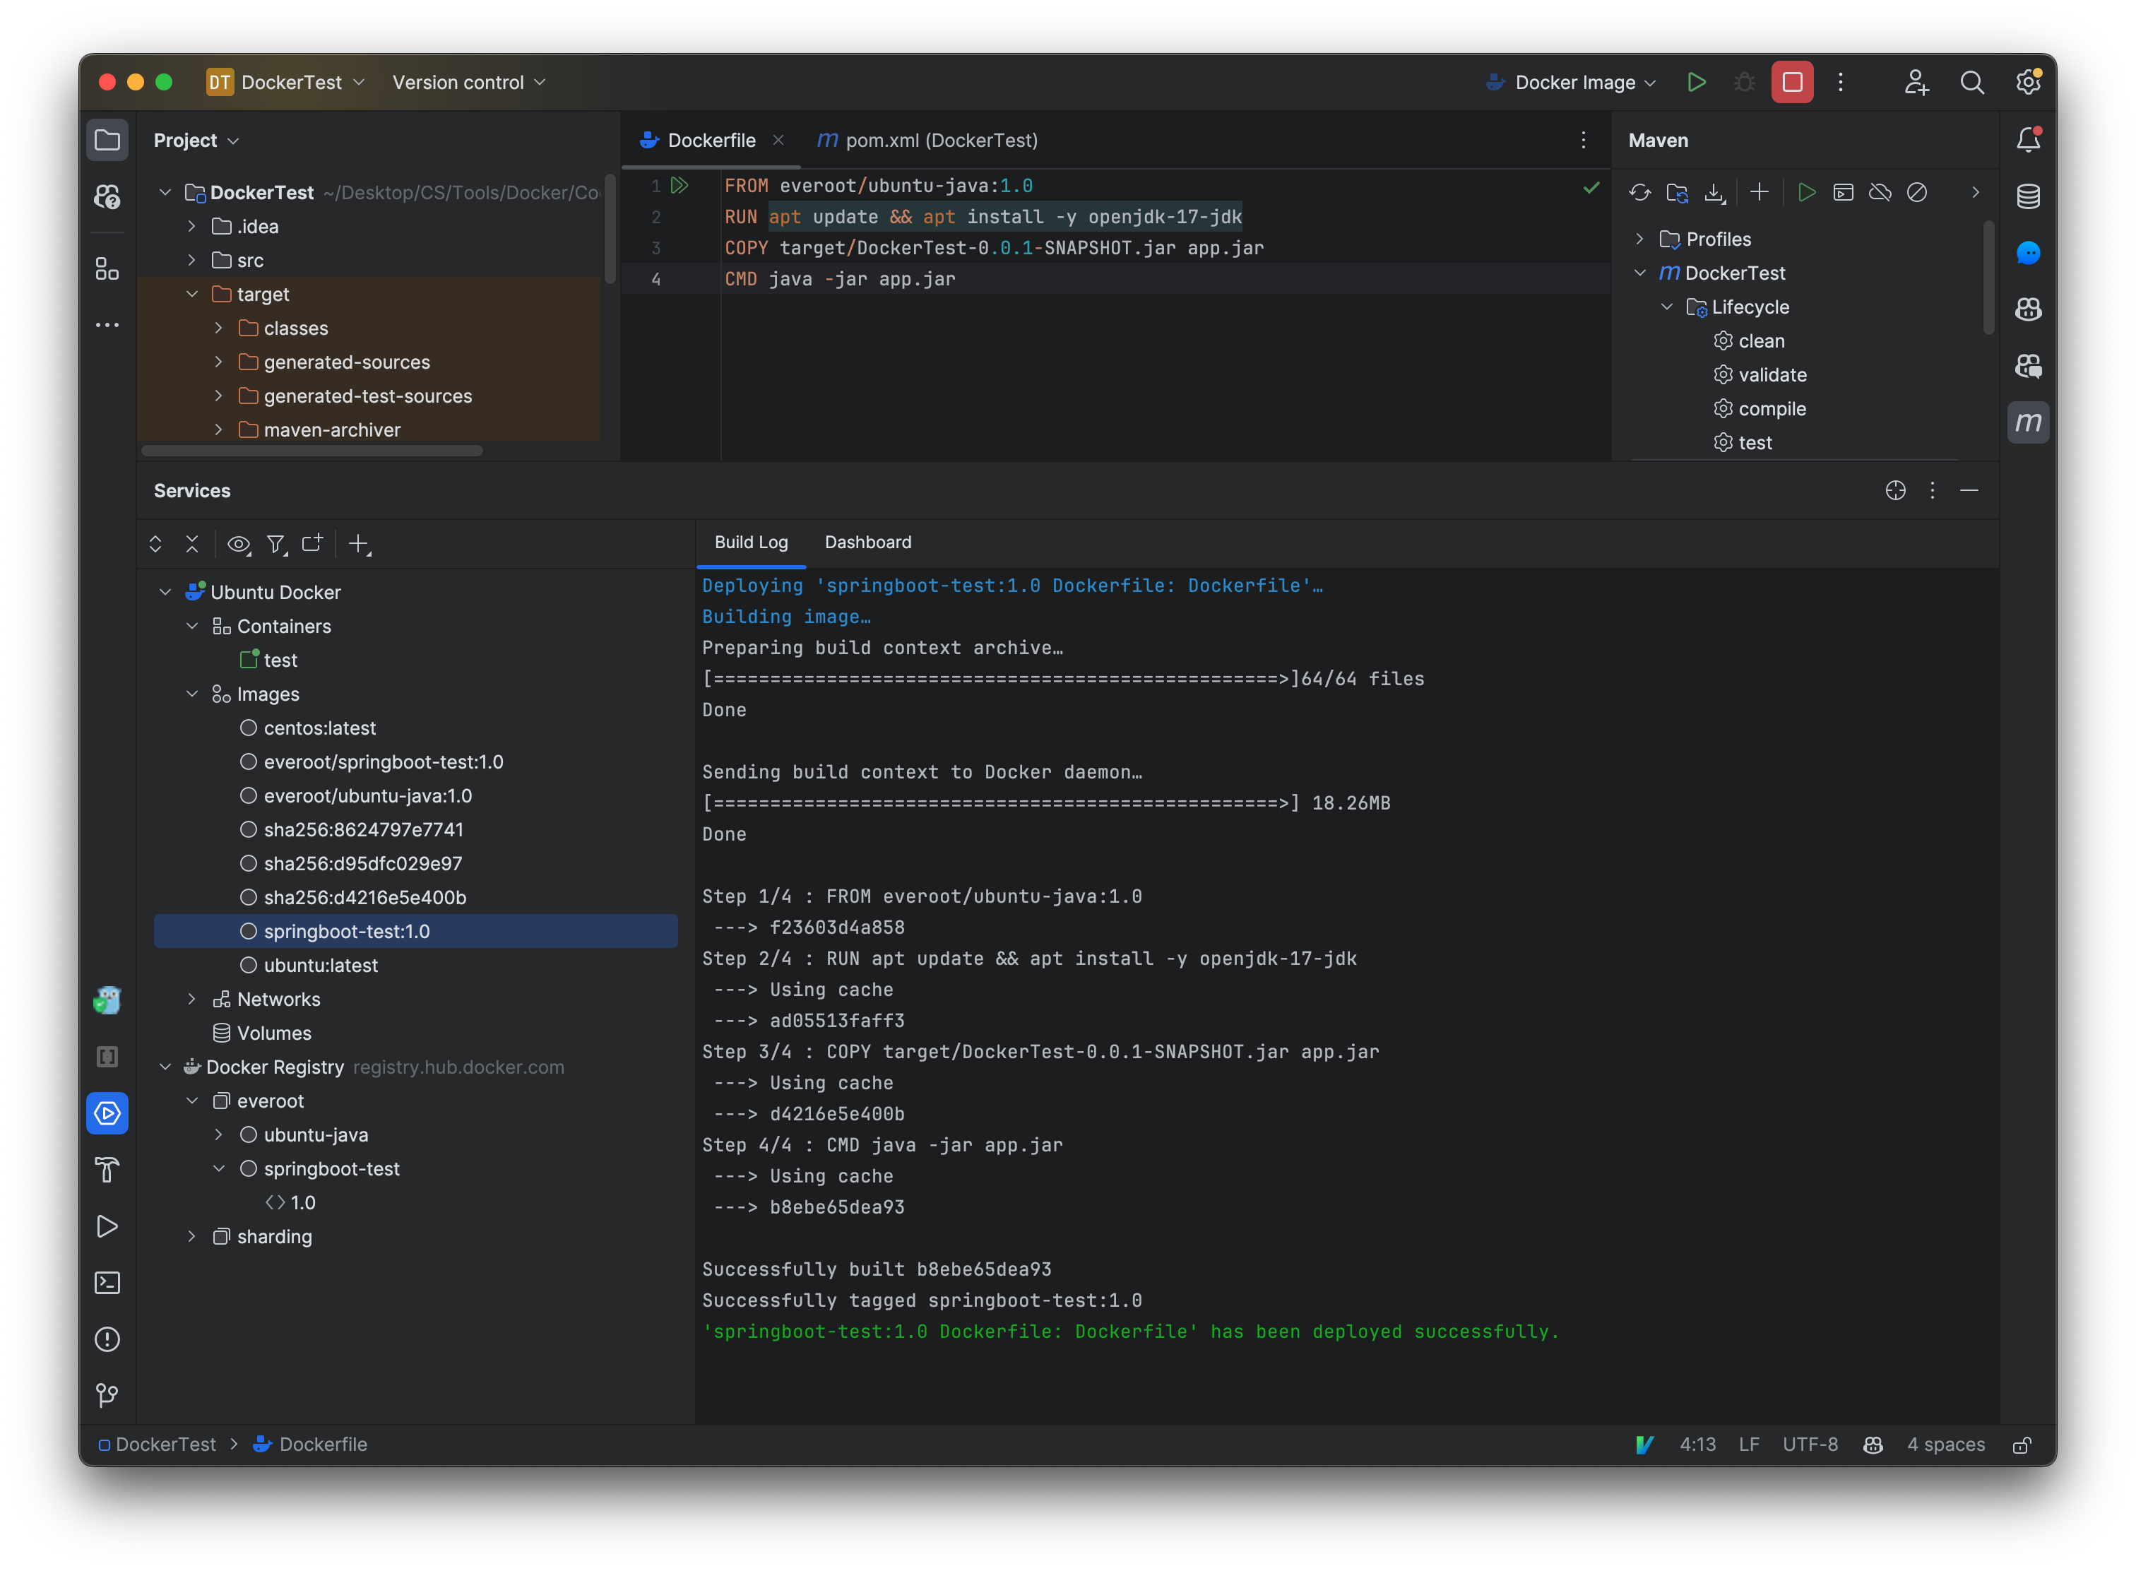Select the ubuntu:latest image
This screenshot has height=1571, width=2136.
pos(321,965)
